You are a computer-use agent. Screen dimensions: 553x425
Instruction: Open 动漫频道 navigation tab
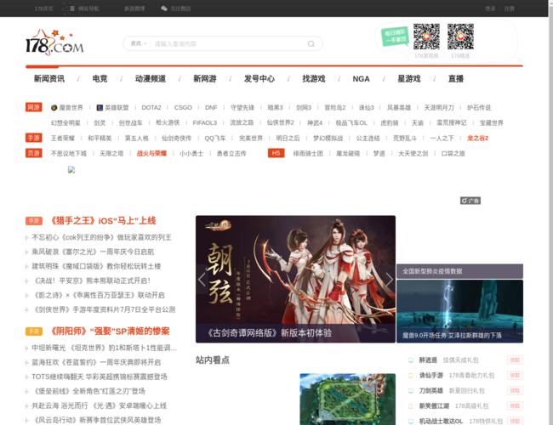[151, 78]
